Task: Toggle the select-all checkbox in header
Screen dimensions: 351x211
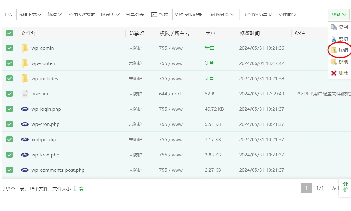Action: (x=9, y=33)
